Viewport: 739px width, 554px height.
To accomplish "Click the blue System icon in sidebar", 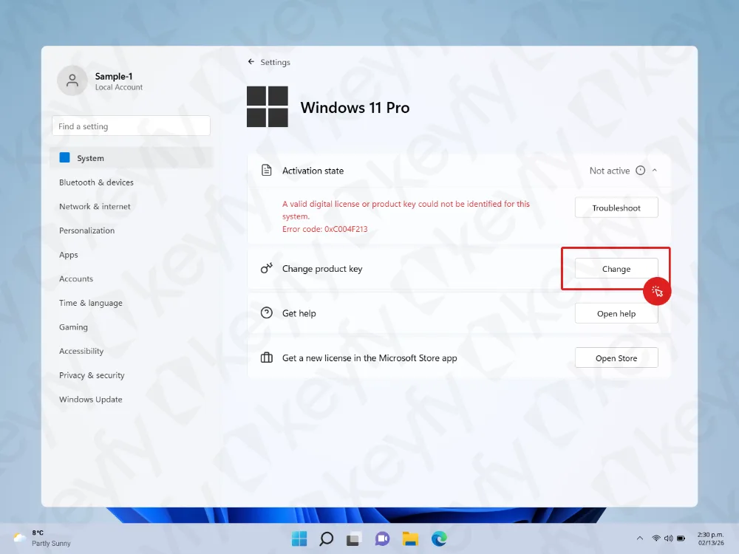I will pos(64,157).
